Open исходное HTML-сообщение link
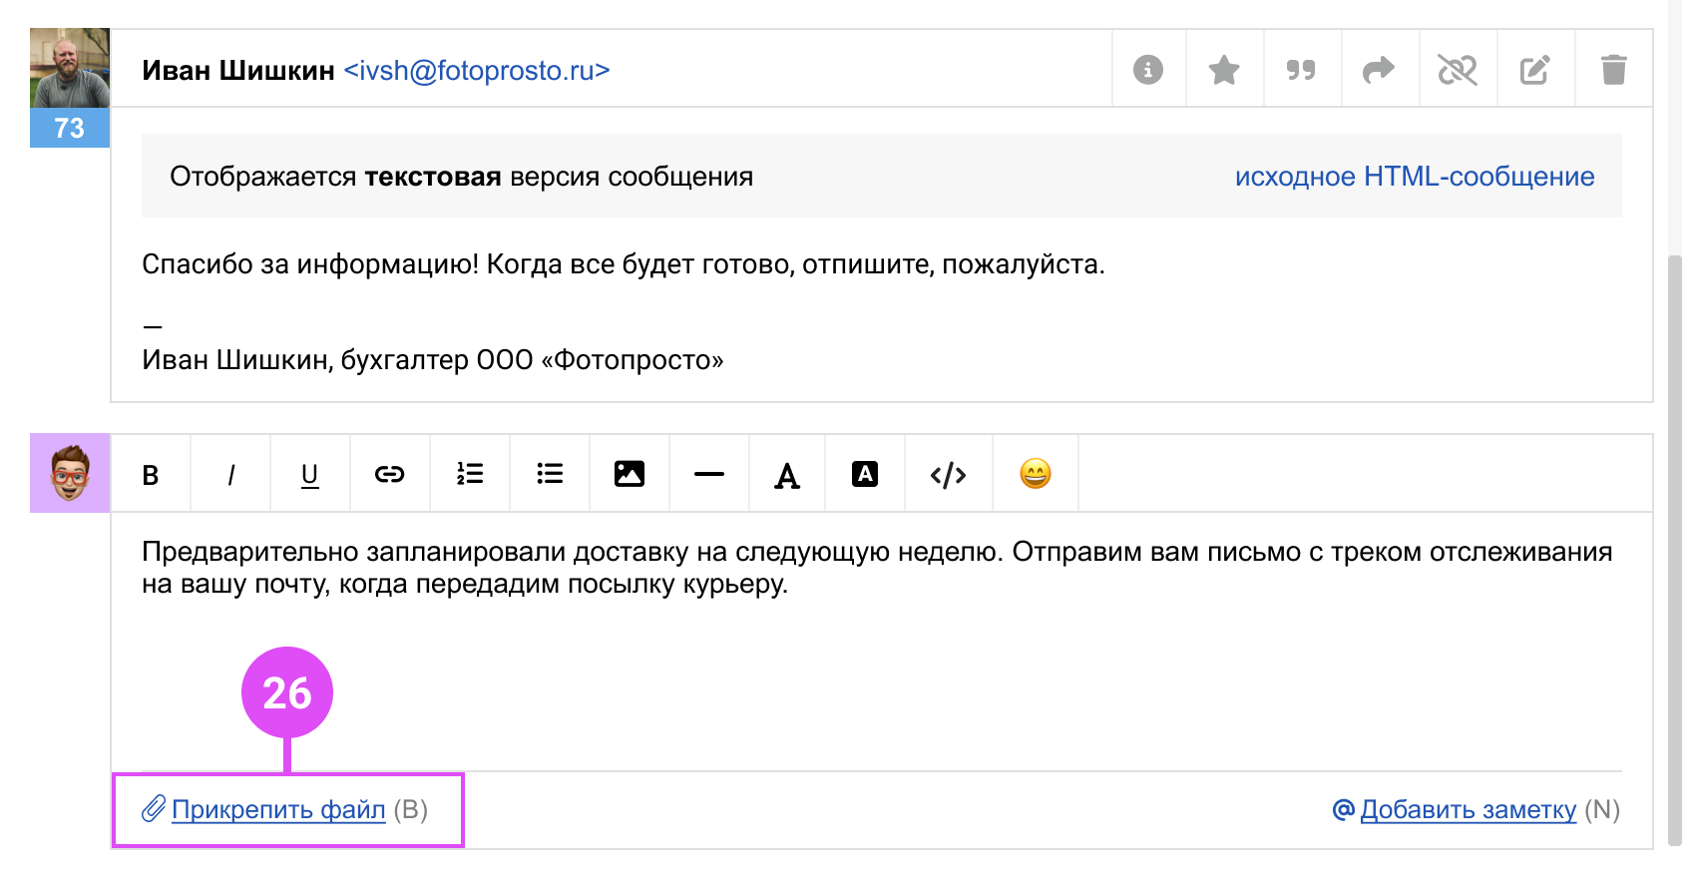1690x888 pixels. click(x=1414, y=177)
